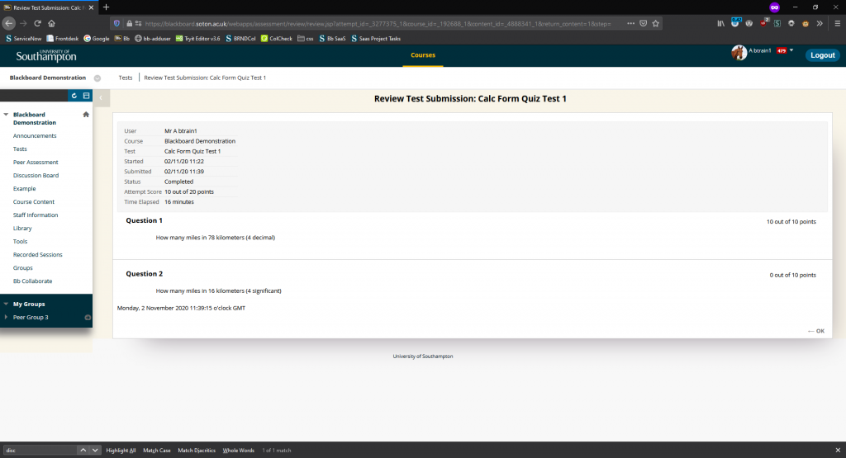Open Staff Information in the course menu
The width and height of the screenshot is (846, 458).
[35, 215]
